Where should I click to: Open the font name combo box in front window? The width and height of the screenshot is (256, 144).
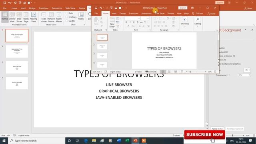pos(132,18)
